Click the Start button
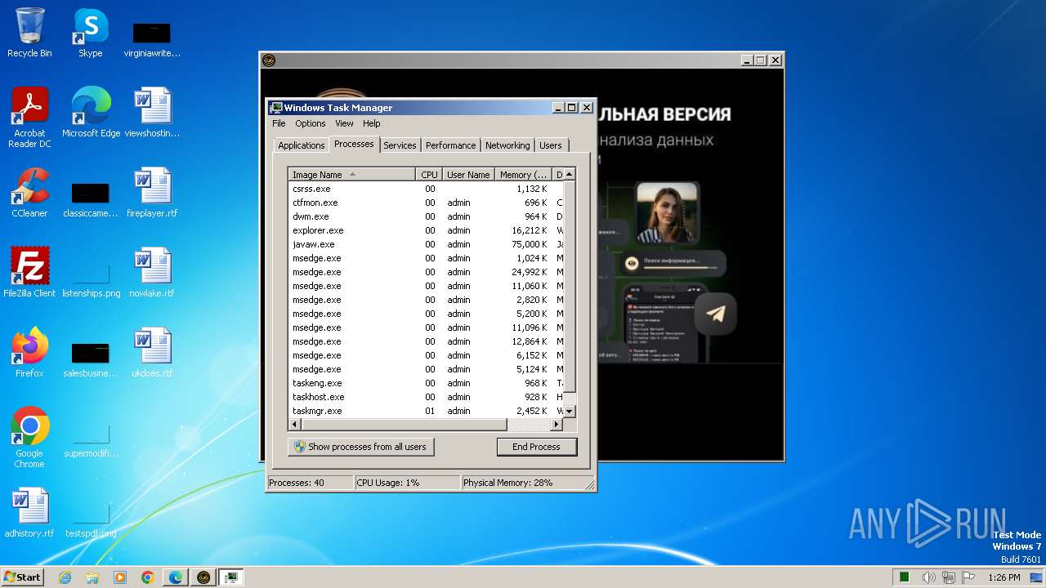 click(22, 577)
